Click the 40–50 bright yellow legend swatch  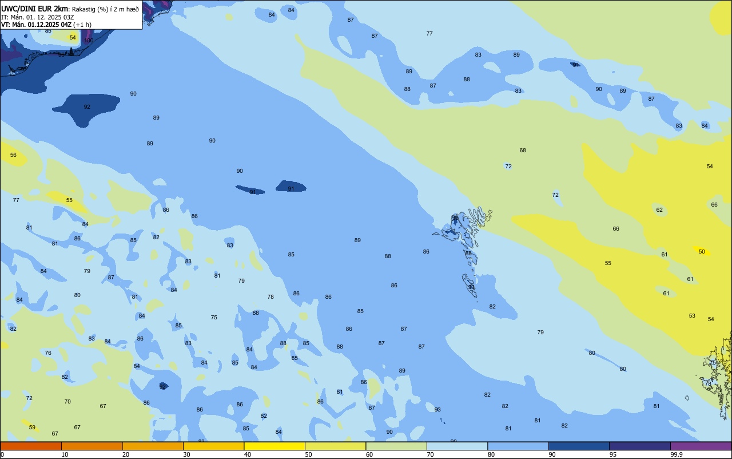pos(274,446)
